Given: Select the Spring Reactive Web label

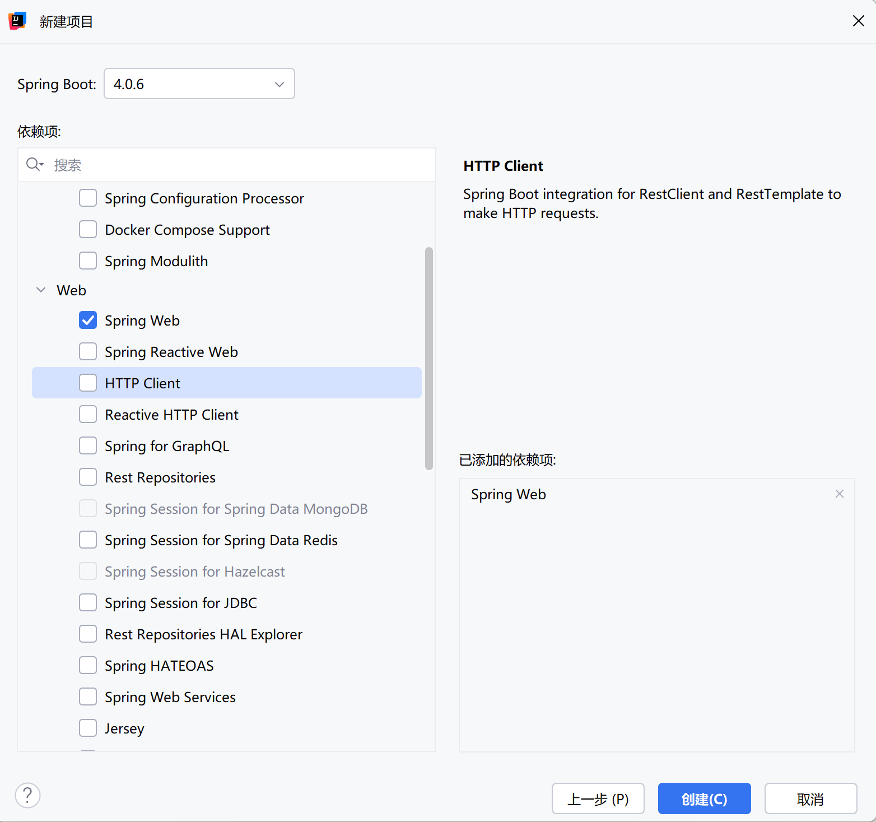Looking at the screenshot, I should pyautogui.click(x=171, y=352).
